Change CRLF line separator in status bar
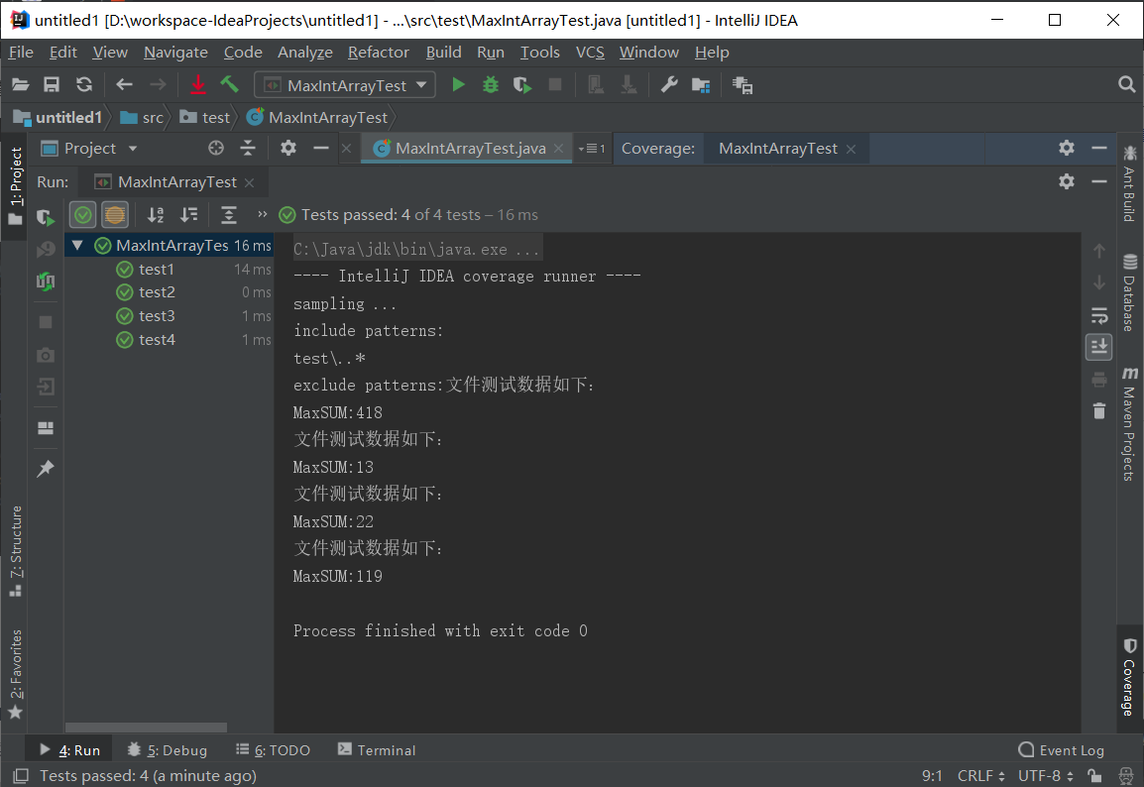Screen dimensions: 1144x787 pyautogui.click(x=980, y=775)
